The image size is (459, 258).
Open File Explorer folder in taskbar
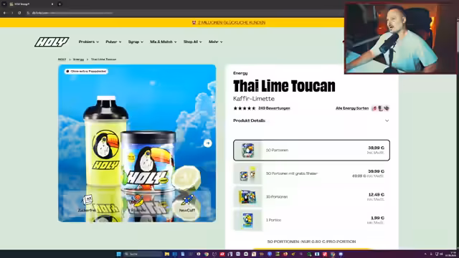coord(167,254)
